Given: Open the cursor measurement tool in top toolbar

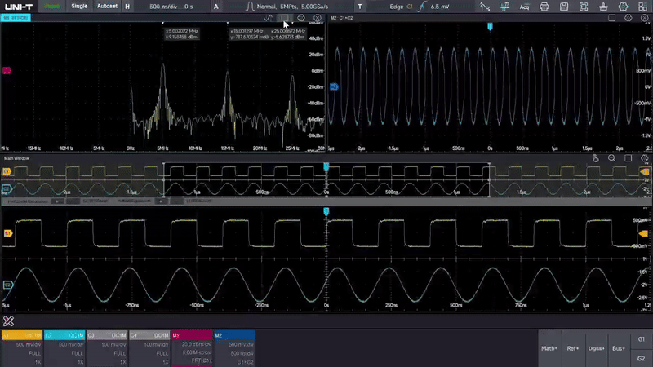Looking at the screenshot, I should coord(505,6).
